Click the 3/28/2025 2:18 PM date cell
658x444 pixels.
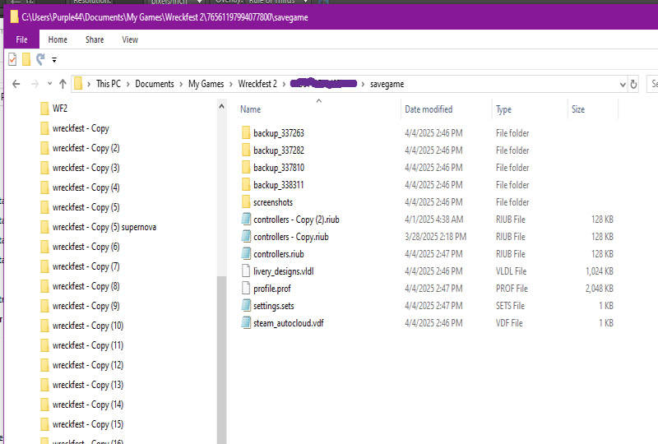(x=435, y=237)
